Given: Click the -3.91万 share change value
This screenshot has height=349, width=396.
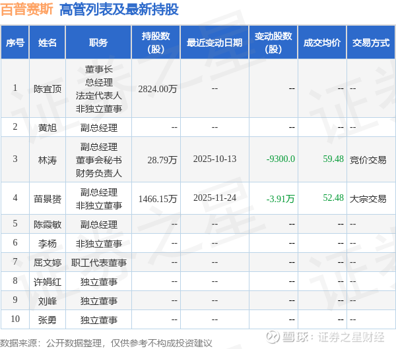Looking at the screenshot, I should (x=280, y=199).
